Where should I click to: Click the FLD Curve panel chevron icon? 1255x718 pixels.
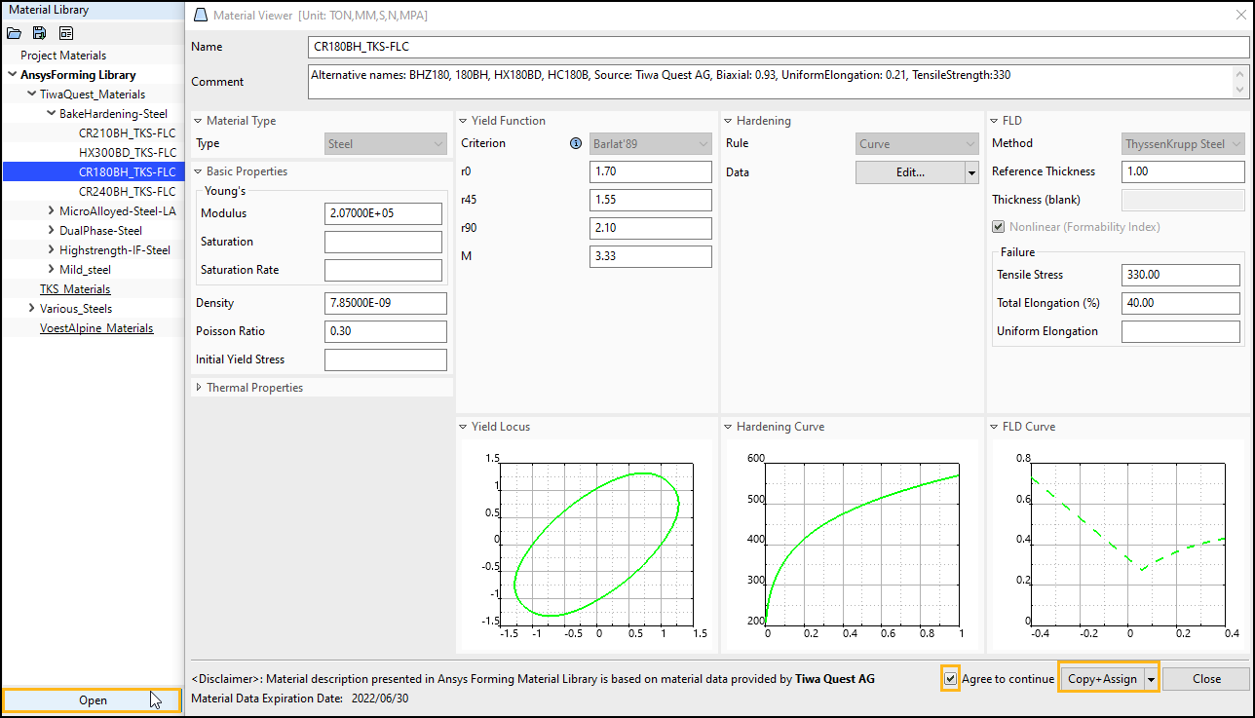(x=992, y=426)
